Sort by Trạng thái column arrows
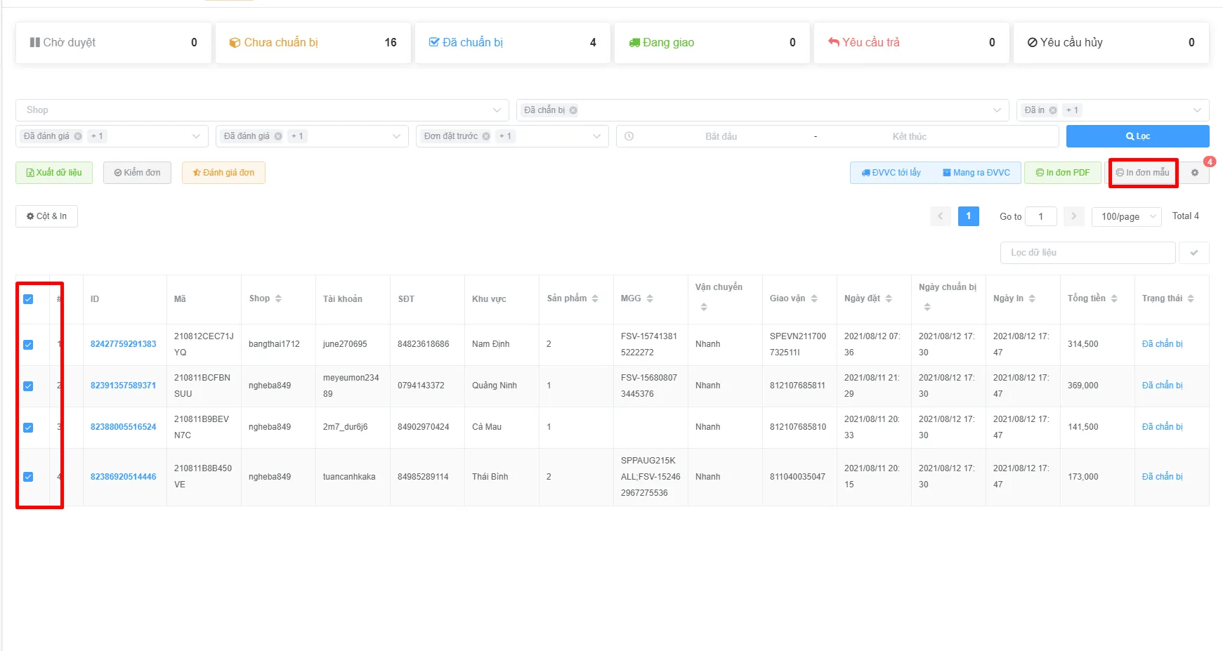 coord(1191,298)
